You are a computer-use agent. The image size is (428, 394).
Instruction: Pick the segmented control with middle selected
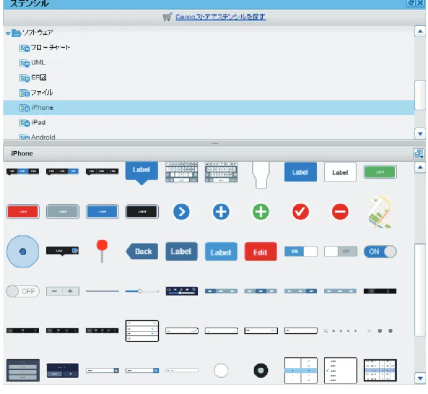(261, 291)
